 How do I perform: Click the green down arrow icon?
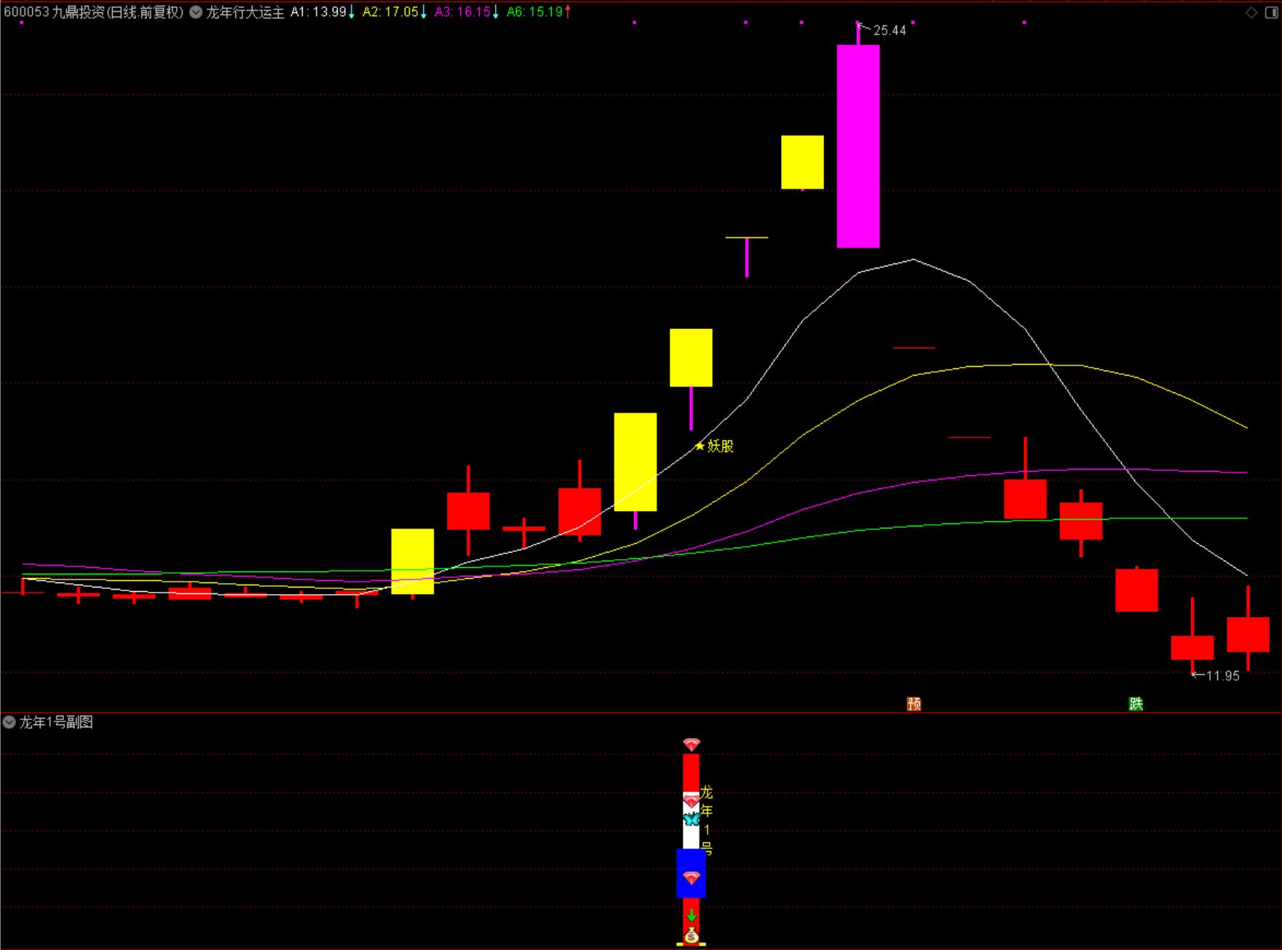coord(692,916)
